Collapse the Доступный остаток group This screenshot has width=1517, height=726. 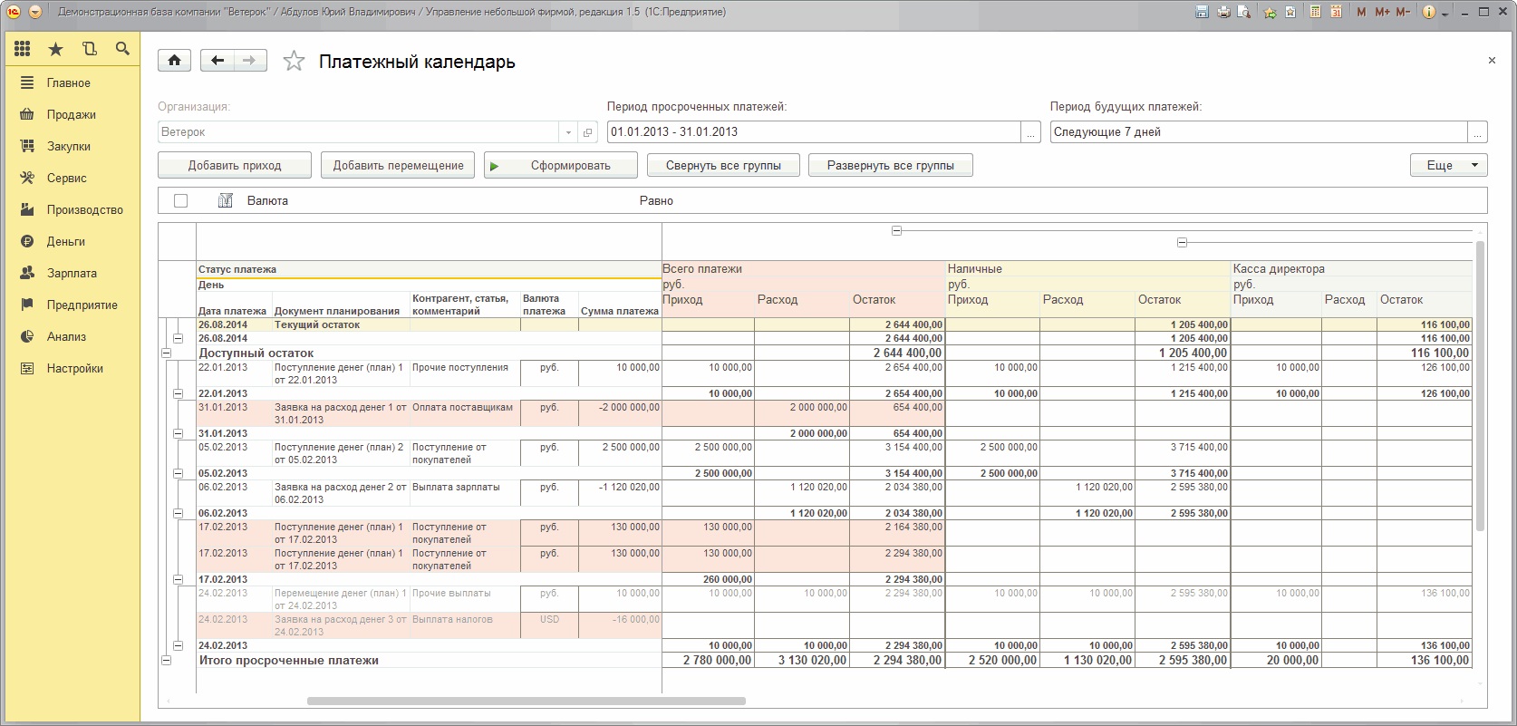click(166, 353)
